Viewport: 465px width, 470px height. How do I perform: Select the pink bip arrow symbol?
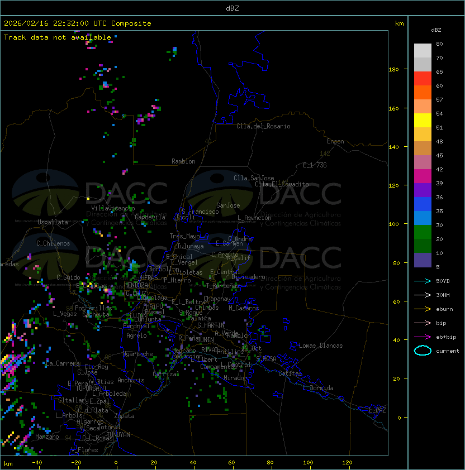(423, 323)
